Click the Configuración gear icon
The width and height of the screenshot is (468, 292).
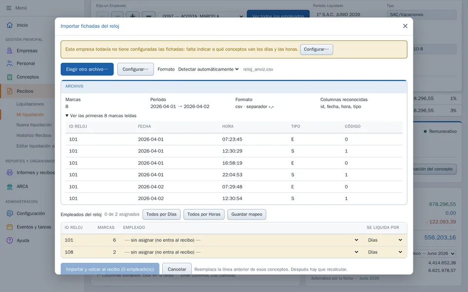pyautogui.click(x=10, y=213)
